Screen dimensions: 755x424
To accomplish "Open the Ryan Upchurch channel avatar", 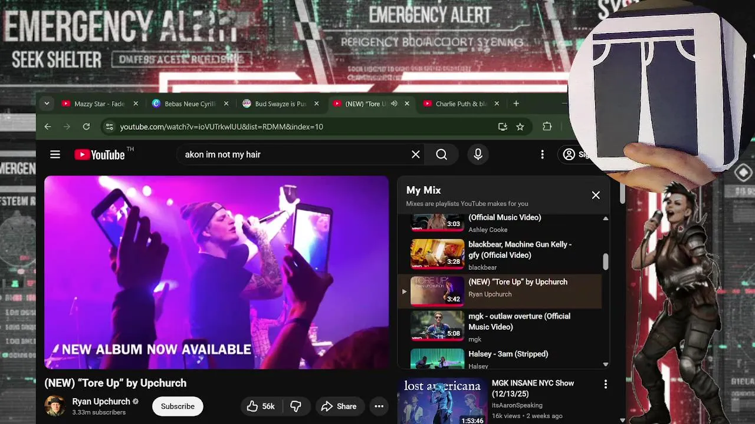I will point(55,406).
